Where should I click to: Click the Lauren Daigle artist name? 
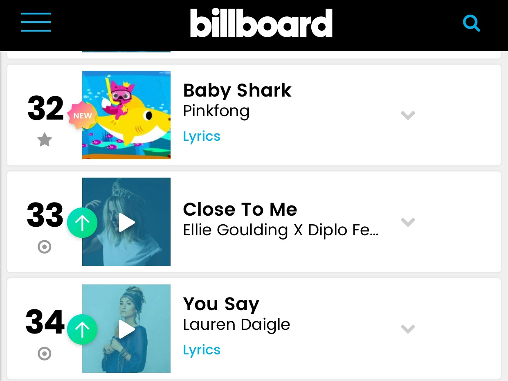click(x=236, y=325)
